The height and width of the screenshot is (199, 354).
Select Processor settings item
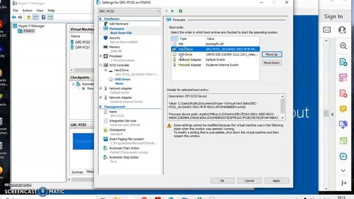click(116, 56)
